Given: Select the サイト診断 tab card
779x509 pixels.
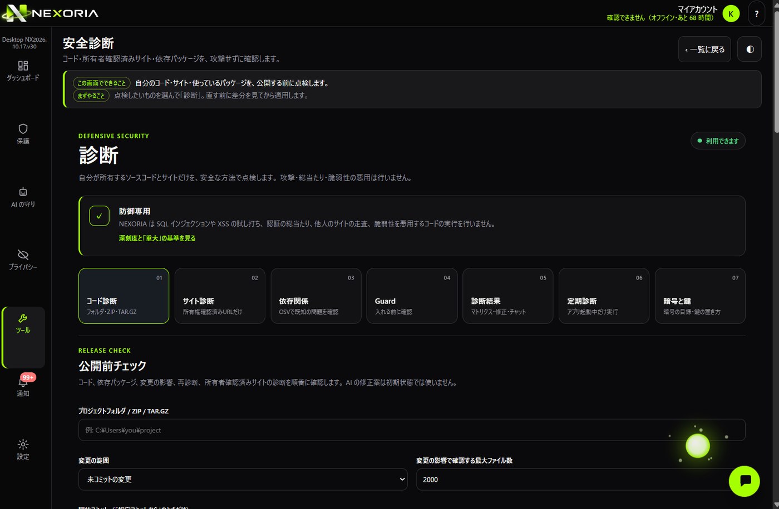Looking at the screenshot, I should coord(220,296).
